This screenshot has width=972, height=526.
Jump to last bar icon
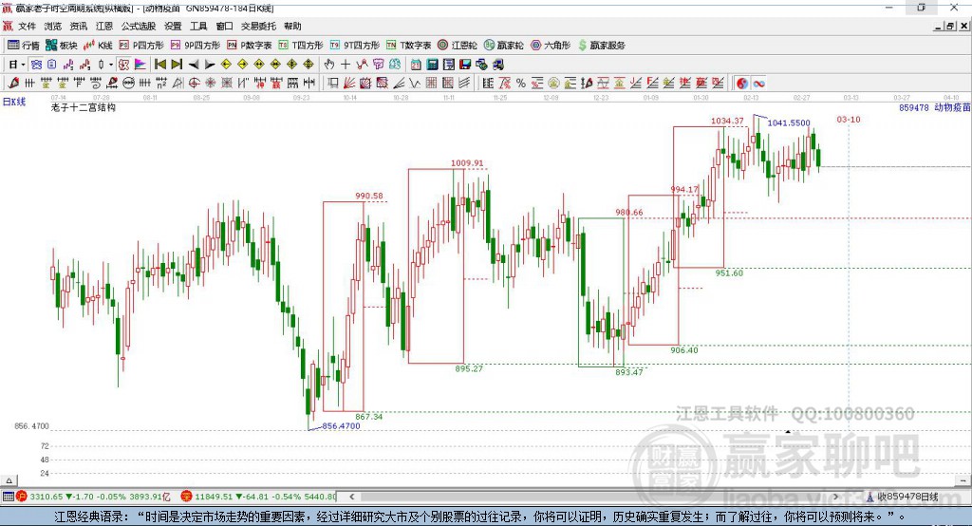point(177,65)
